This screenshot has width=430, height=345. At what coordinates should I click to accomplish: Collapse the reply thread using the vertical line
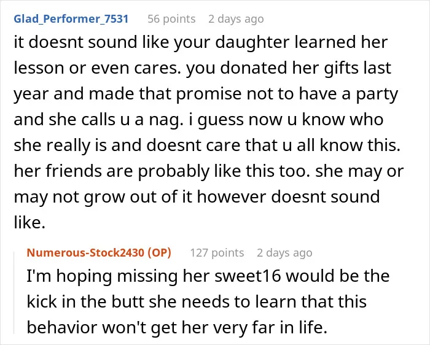pos(14,293)
